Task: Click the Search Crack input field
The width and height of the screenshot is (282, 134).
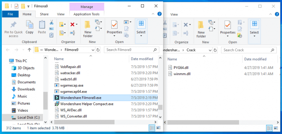Action: (249, 50)
